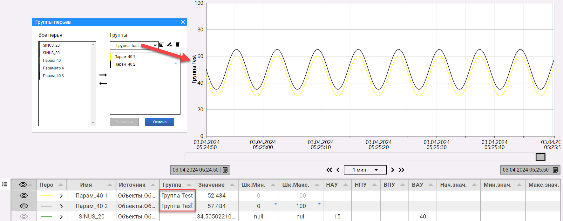Sort table by Значение column header
Screen dimensions: 563x221
click(211, 185)
